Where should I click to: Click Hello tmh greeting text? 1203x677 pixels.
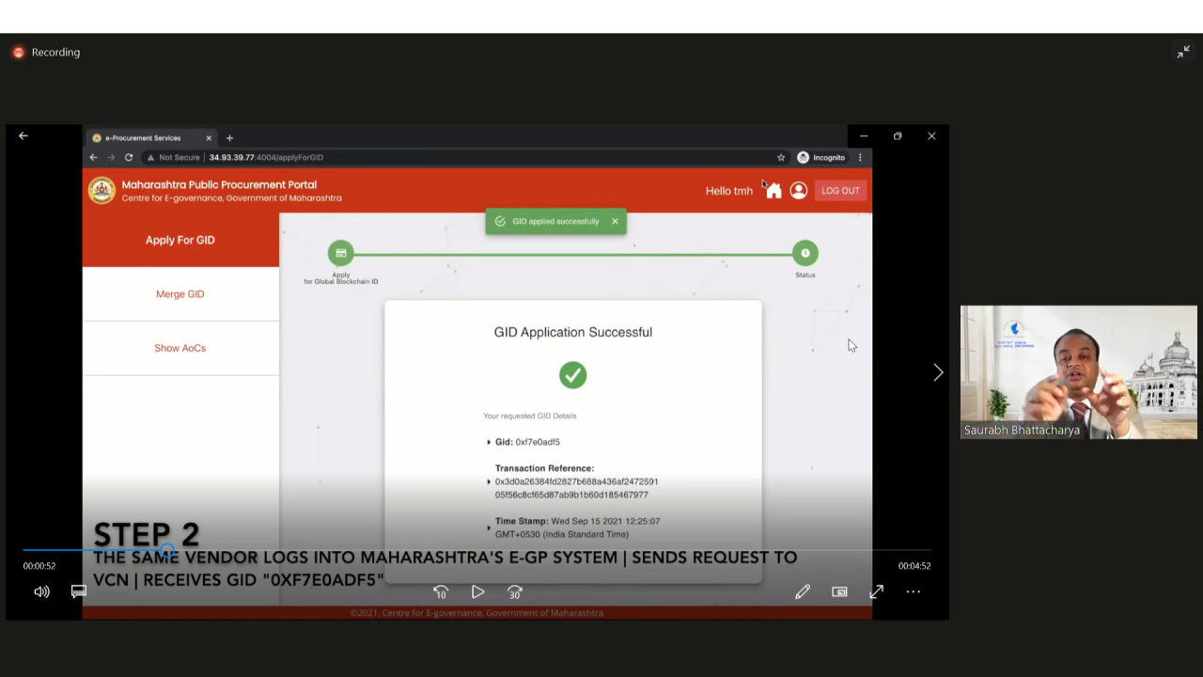click(729, 191)
